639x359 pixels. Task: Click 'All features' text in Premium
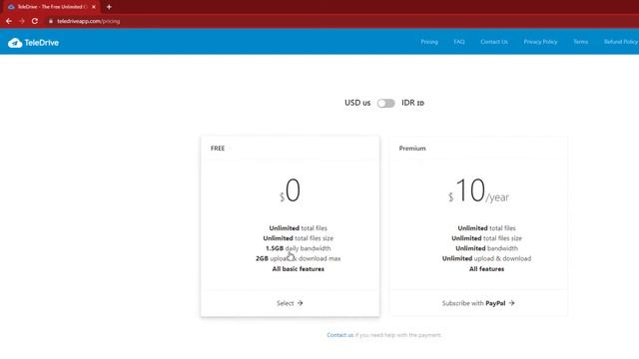click(x=486, y=269)
